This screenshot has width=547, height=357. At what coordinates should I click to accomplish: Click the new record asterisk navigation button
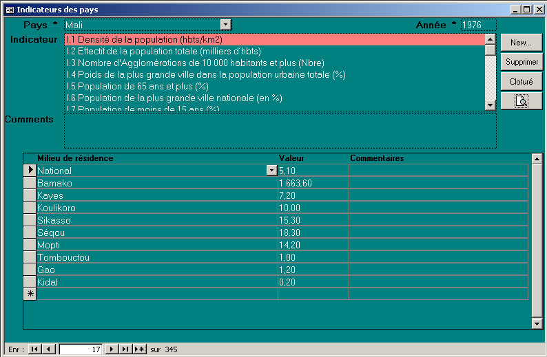[139, 349]
